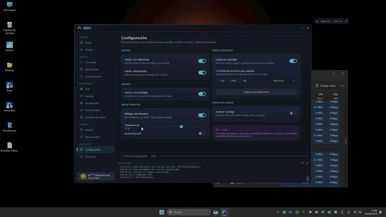The image size is (386, 217).
Task: Show hidden tray icons chevron
Action: tap(277, 212)
